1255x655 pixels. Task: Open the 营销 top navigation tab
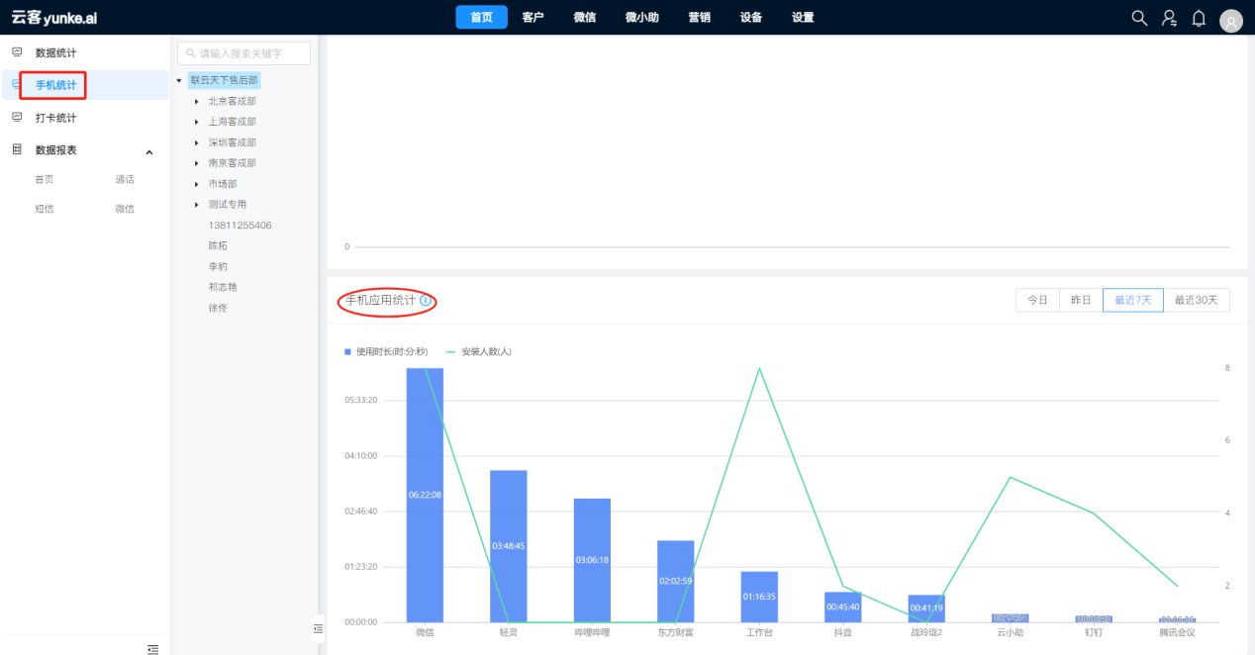[x=700, y=18]
